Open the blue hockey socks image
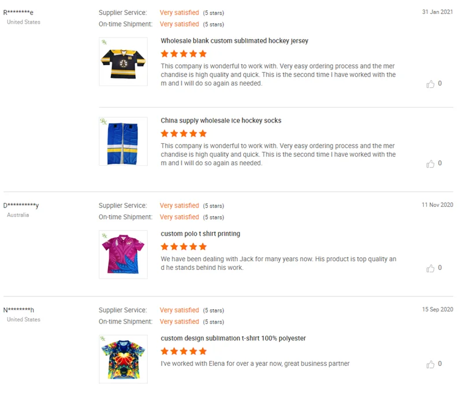This screenshot has width=462, height=393. [123, 142]
